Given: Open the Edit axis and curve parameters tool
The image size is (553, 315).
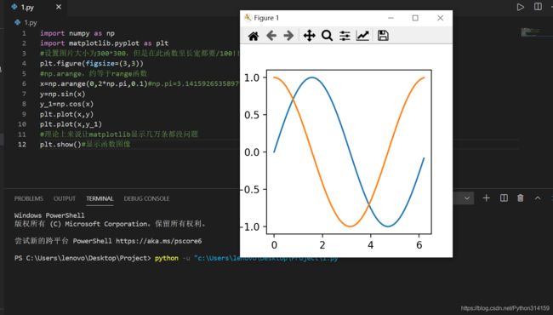Looking at the screenshot, I should click(362, 36).
